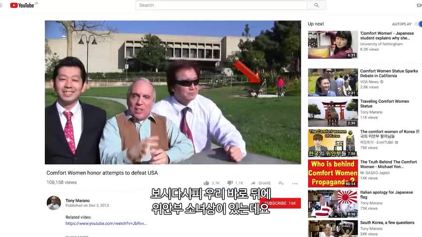Click Published on Dec 5, 2013 text
This screenshot has height=237, width=422.
pos(87,205)
